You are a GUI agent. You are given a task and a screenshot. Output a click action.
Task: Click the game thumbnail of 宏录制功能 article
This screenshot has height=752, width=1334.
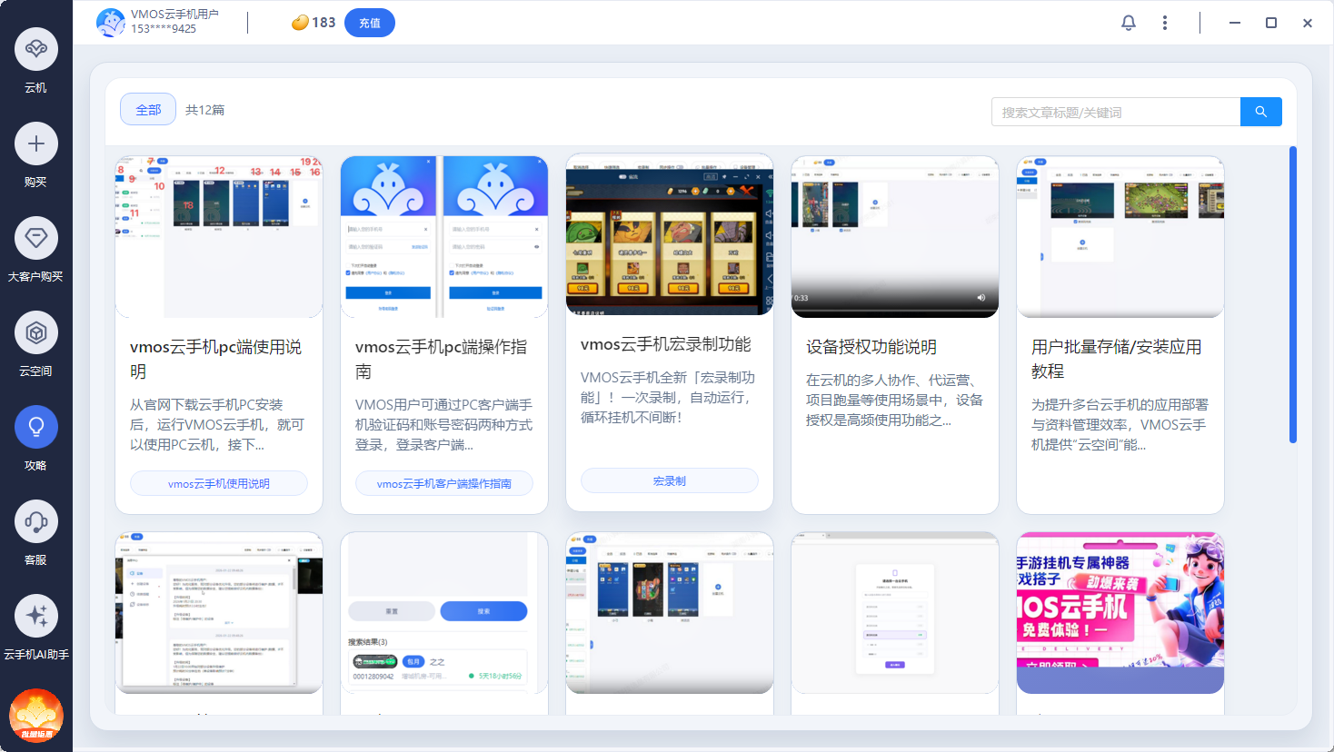point(670,235)
